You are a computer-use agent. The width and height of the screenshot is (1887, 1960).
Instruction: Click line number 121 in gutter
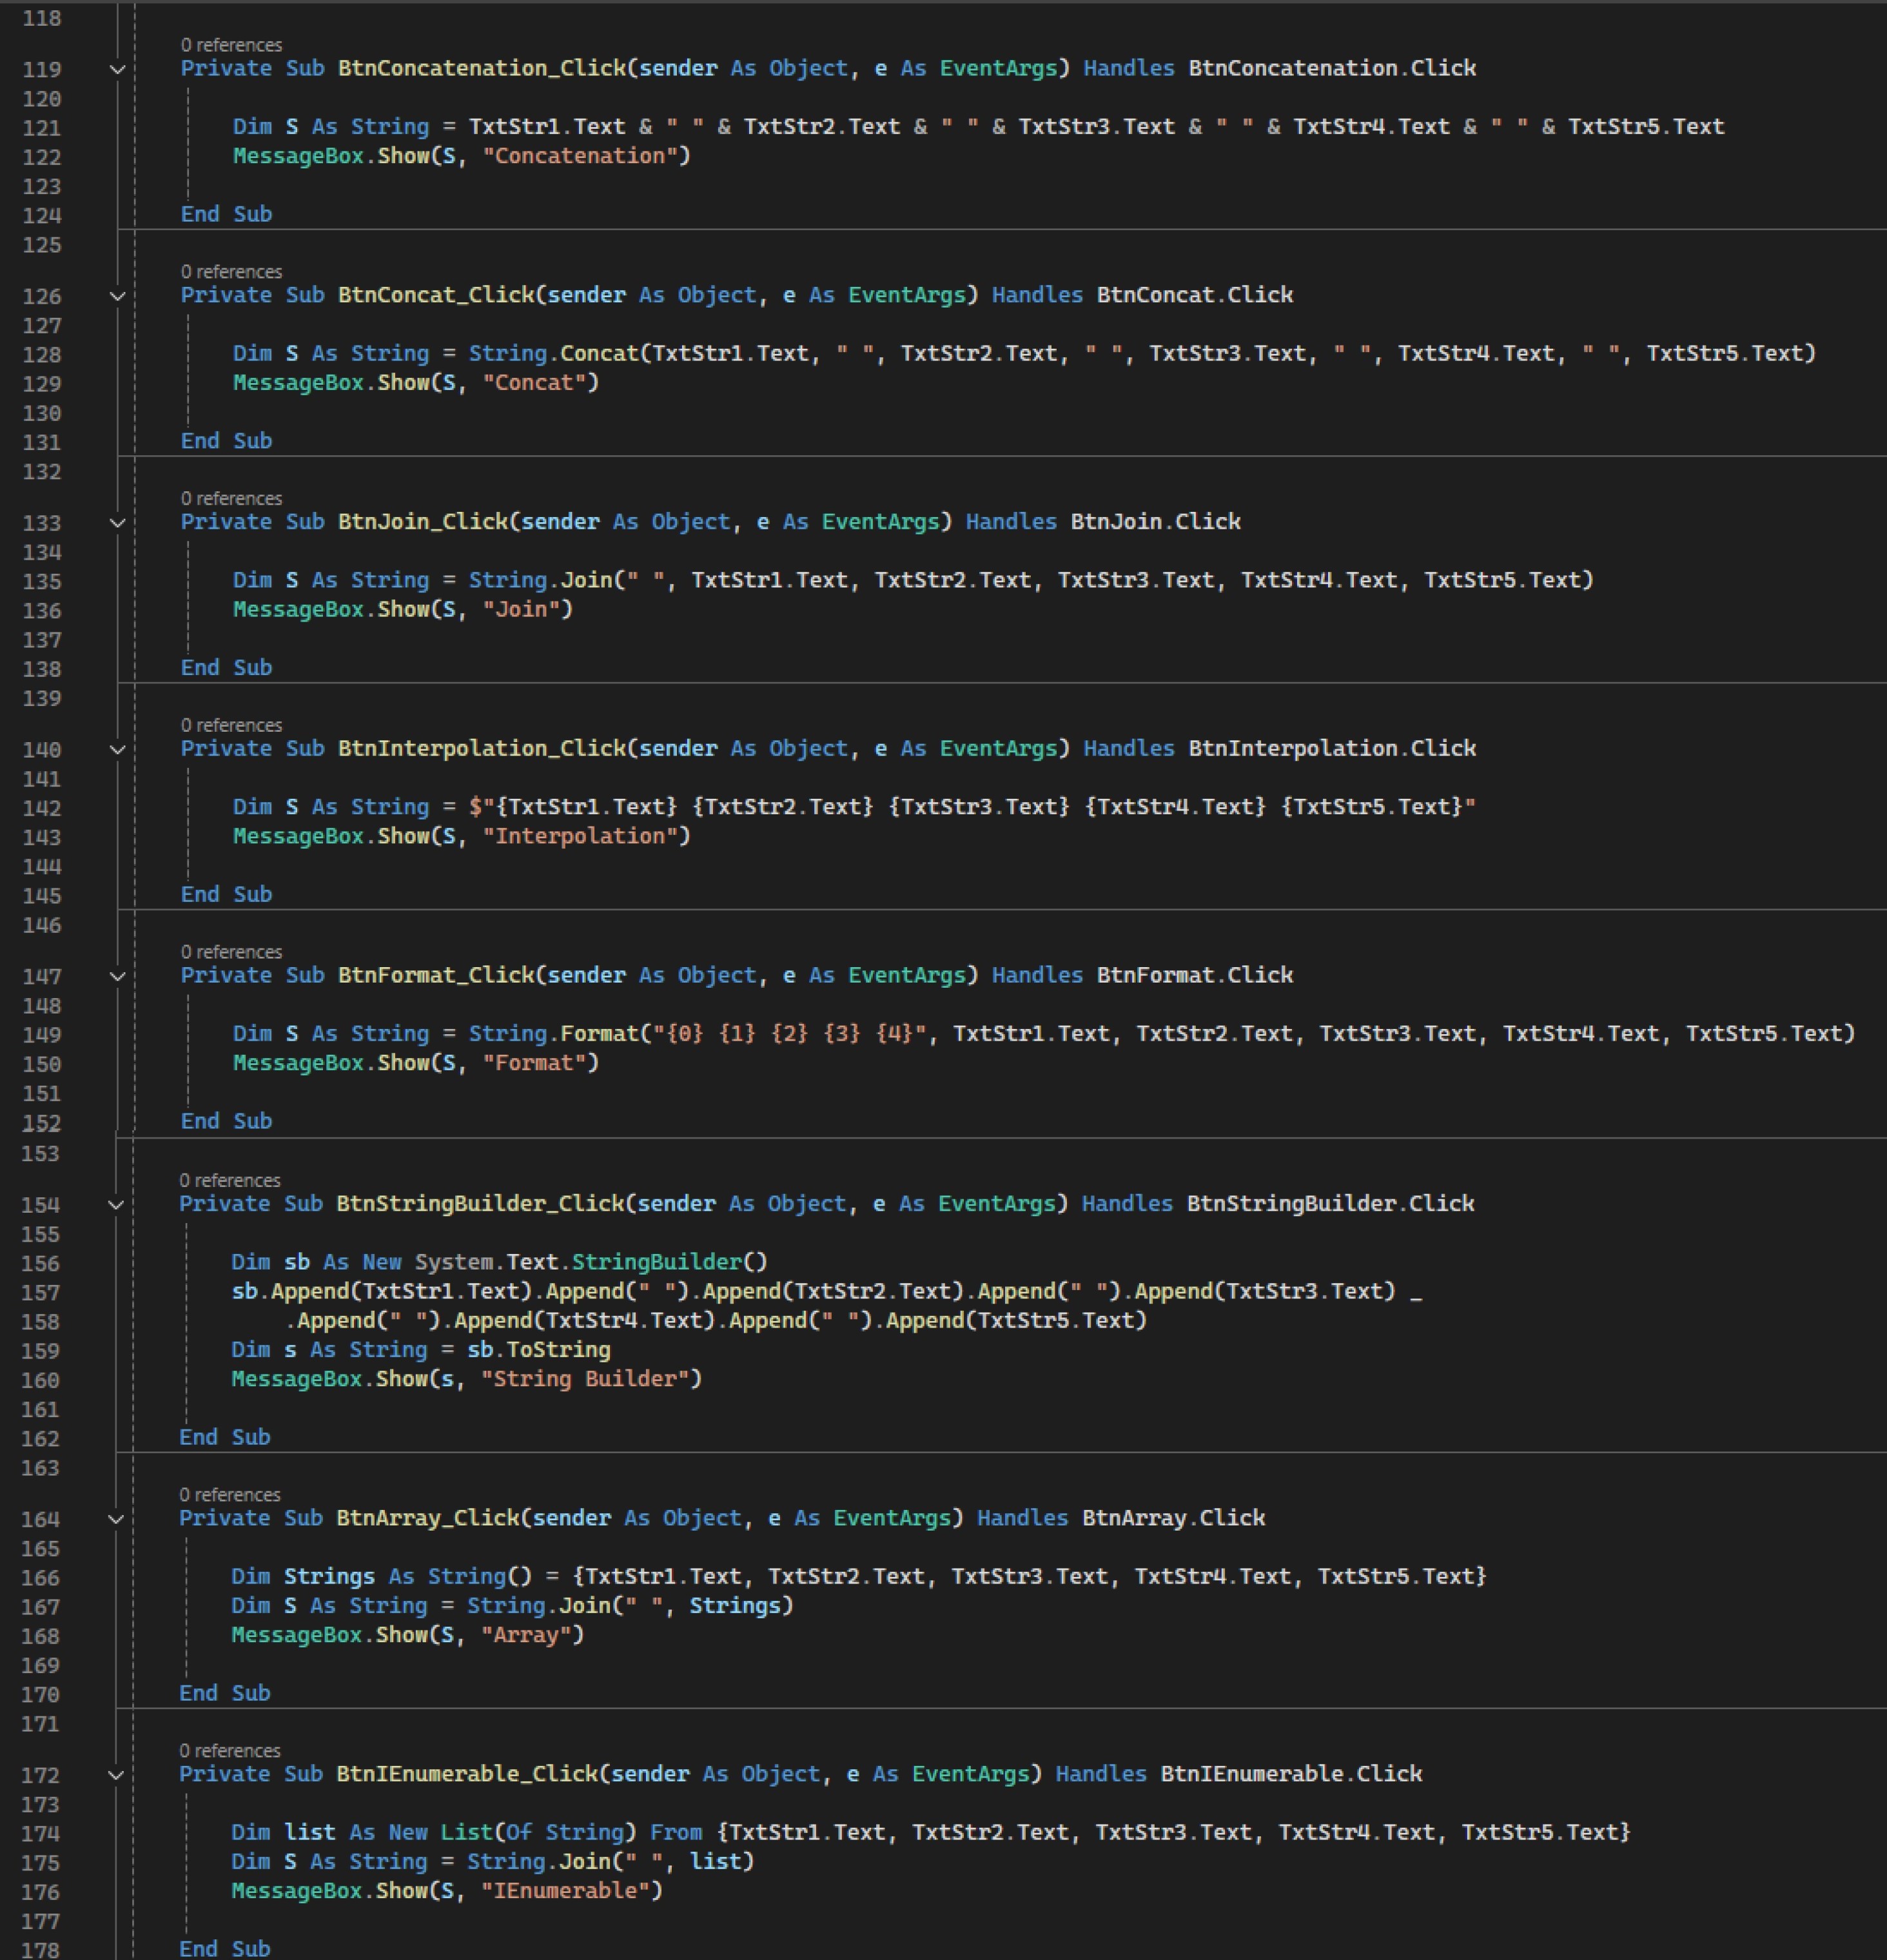click(x=41, y=128)
